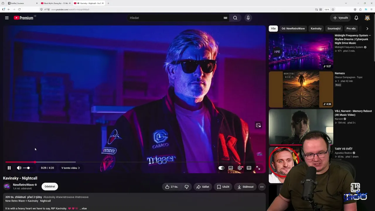Image resolution: width=375 pixels, height=211 pixels.
Task: Open the more actions three-dot menu
Action: pos(262,187)
